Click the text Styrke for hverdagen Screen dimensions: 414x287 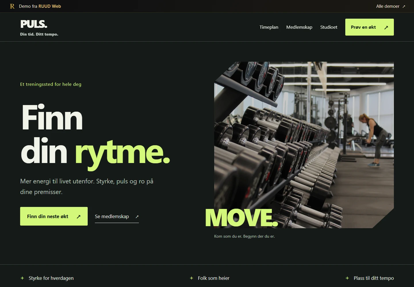[51, 278]
